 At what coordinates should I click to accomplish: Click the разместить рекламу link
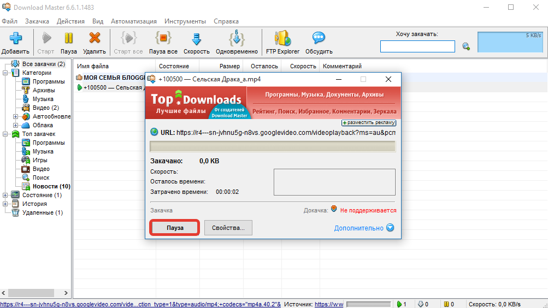pos(369,122)
